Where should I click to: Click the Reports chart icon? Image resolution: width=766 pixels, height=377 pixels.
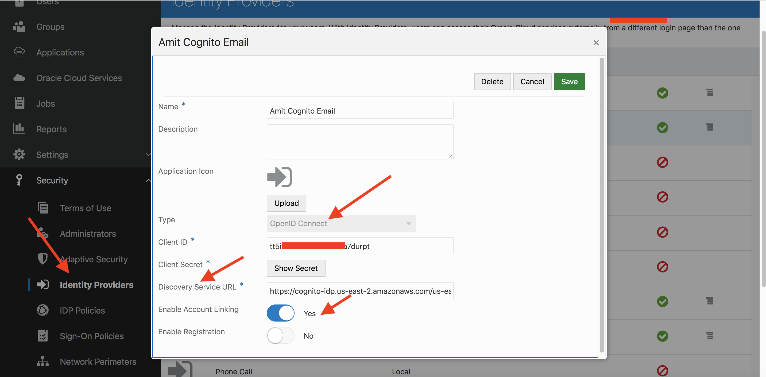pyautogui.click(x=19, y=129)
